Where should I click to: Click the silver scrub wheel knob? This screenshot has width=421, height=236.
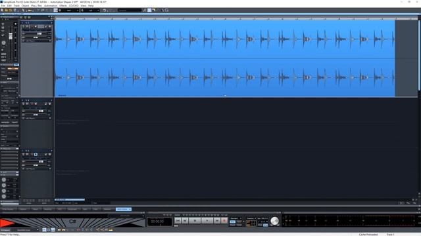pyautogui.click(x=274, y=221)
